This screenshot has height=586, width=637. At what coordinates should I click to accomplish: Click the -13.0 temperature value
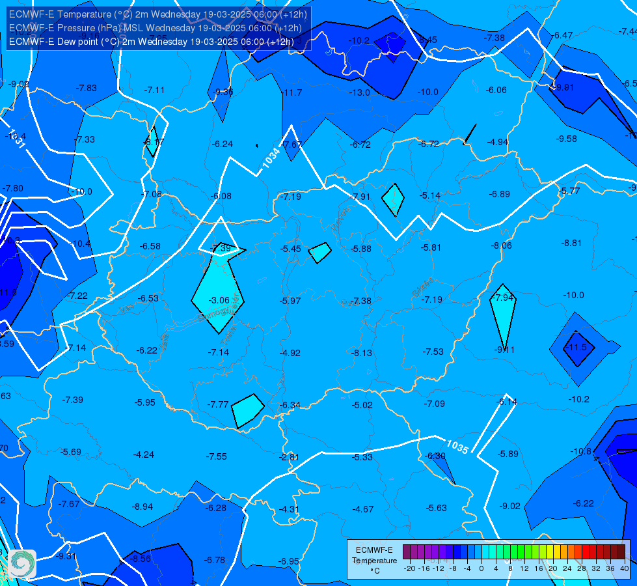point(359,92)
